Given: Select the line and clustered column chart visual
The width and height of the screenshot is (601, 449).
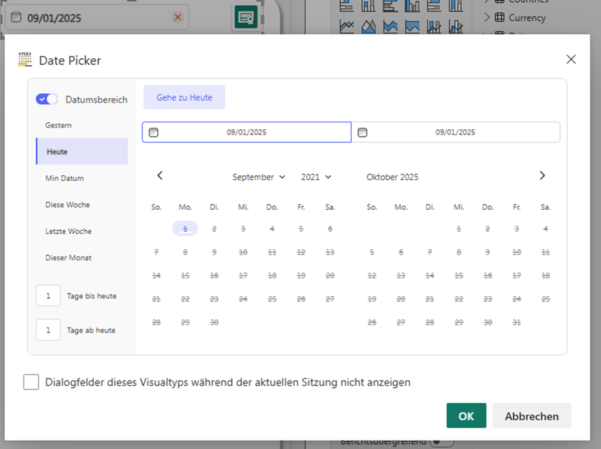Looking at the screenshot, I should (456, 26).
